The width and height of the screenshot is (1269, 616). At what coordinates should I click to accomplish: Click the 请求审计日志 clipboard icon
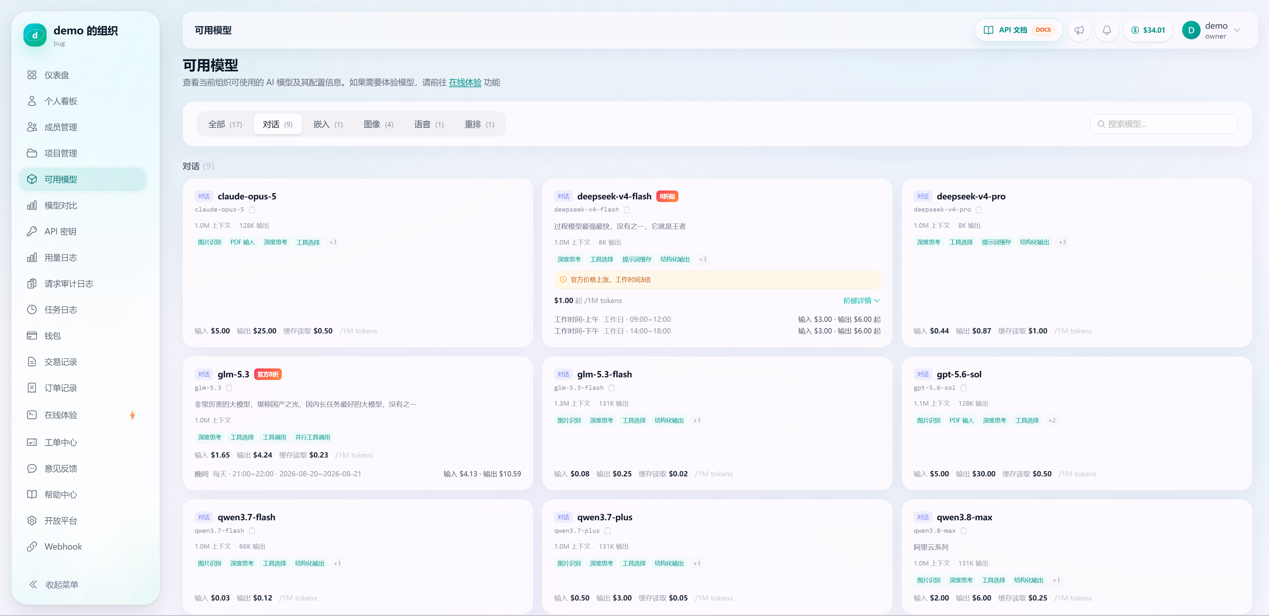(32, 283)
